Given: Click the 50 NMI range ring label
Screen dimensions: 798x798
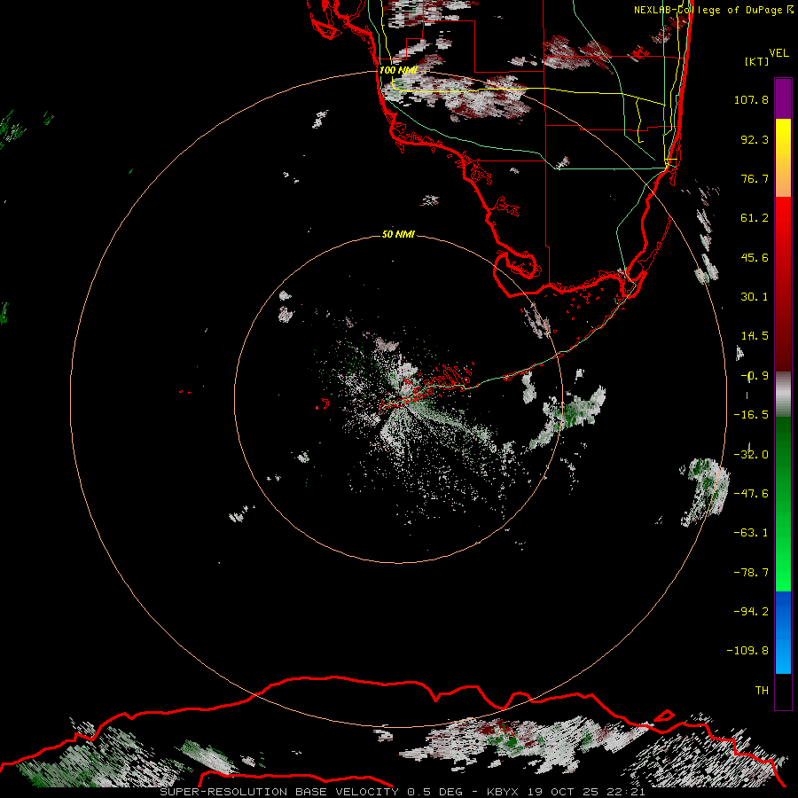Looking at the screenshot, I should (x=398, y=234).
